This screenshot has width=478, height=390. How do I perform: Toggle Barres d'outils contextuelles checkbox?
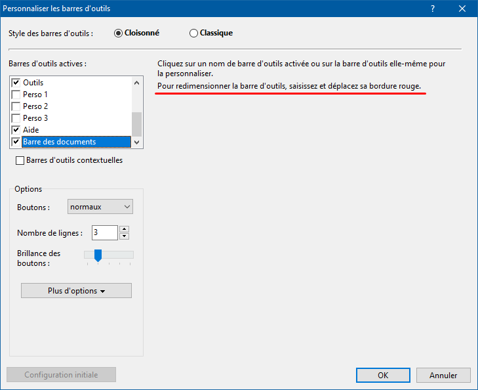20,160
